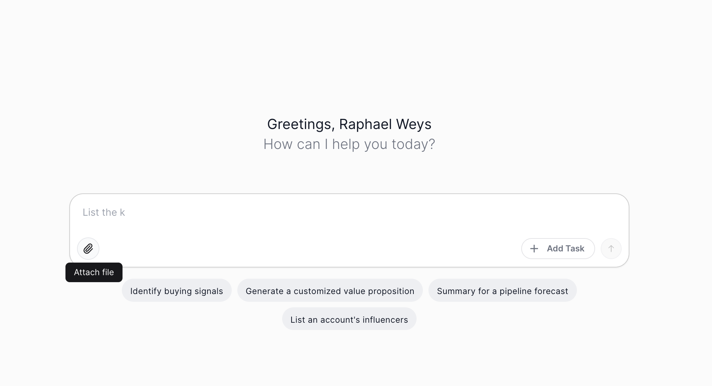Click the How can I help subheading
This screenshot has width=712, height=386.
pos(349,144)
